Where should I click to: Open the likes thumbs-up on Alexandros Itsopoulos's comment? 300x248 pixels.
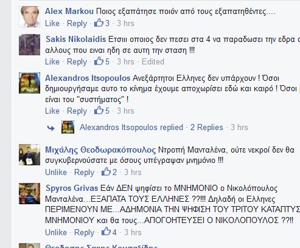tap(99, 110)
